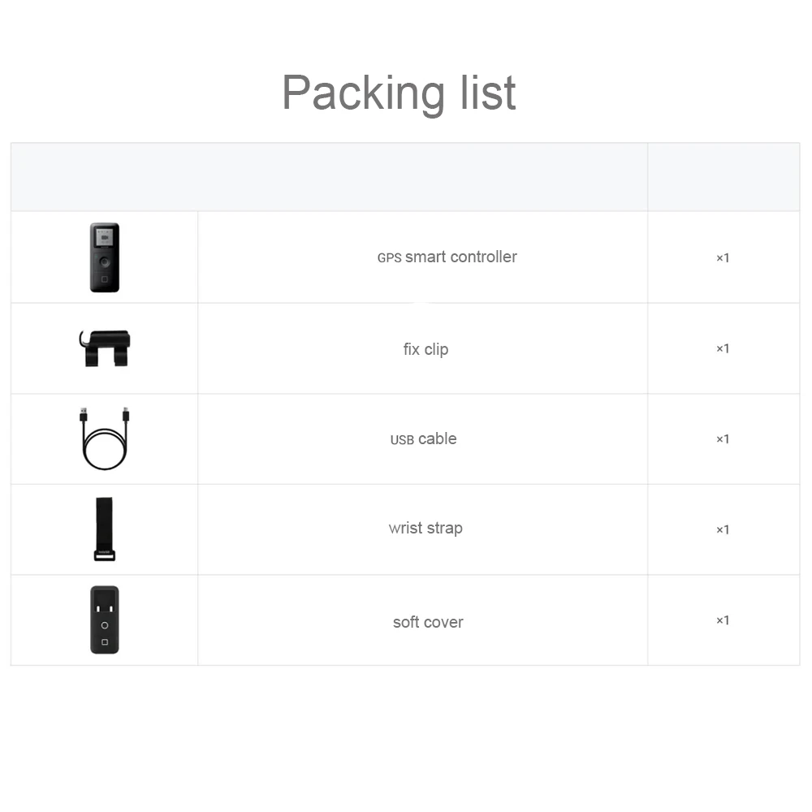Click the buckle end of the wrist strap picture
812x812 pixels.
pos(105,555)
